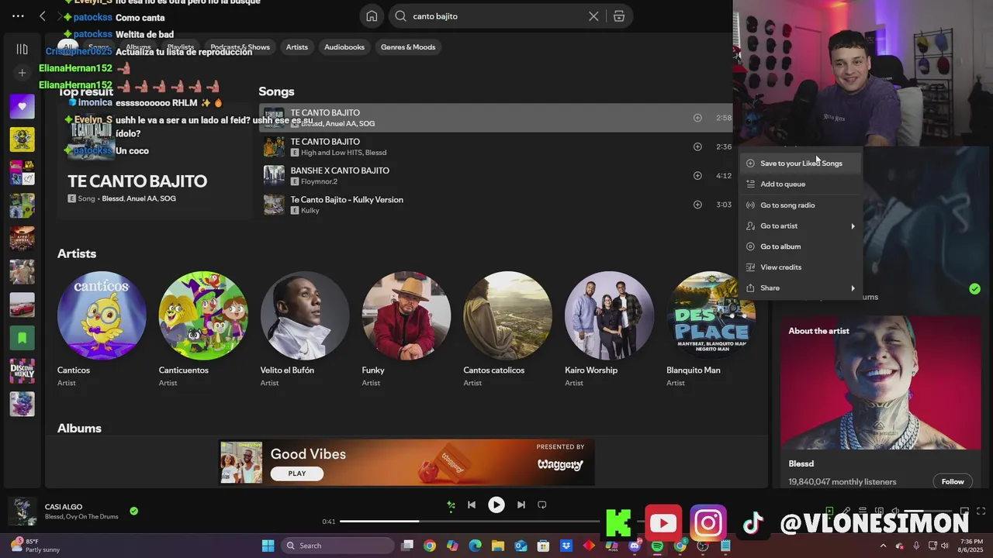The height and width of the screenshot is (558, 993).
Task: Open the green bookmark Your Episodes icon
Action: click(22, 338)
